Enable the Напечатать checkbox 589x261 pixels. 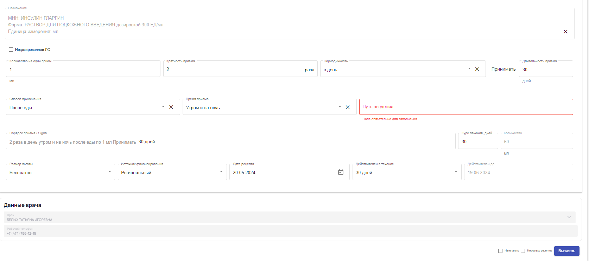click(500, 251)
